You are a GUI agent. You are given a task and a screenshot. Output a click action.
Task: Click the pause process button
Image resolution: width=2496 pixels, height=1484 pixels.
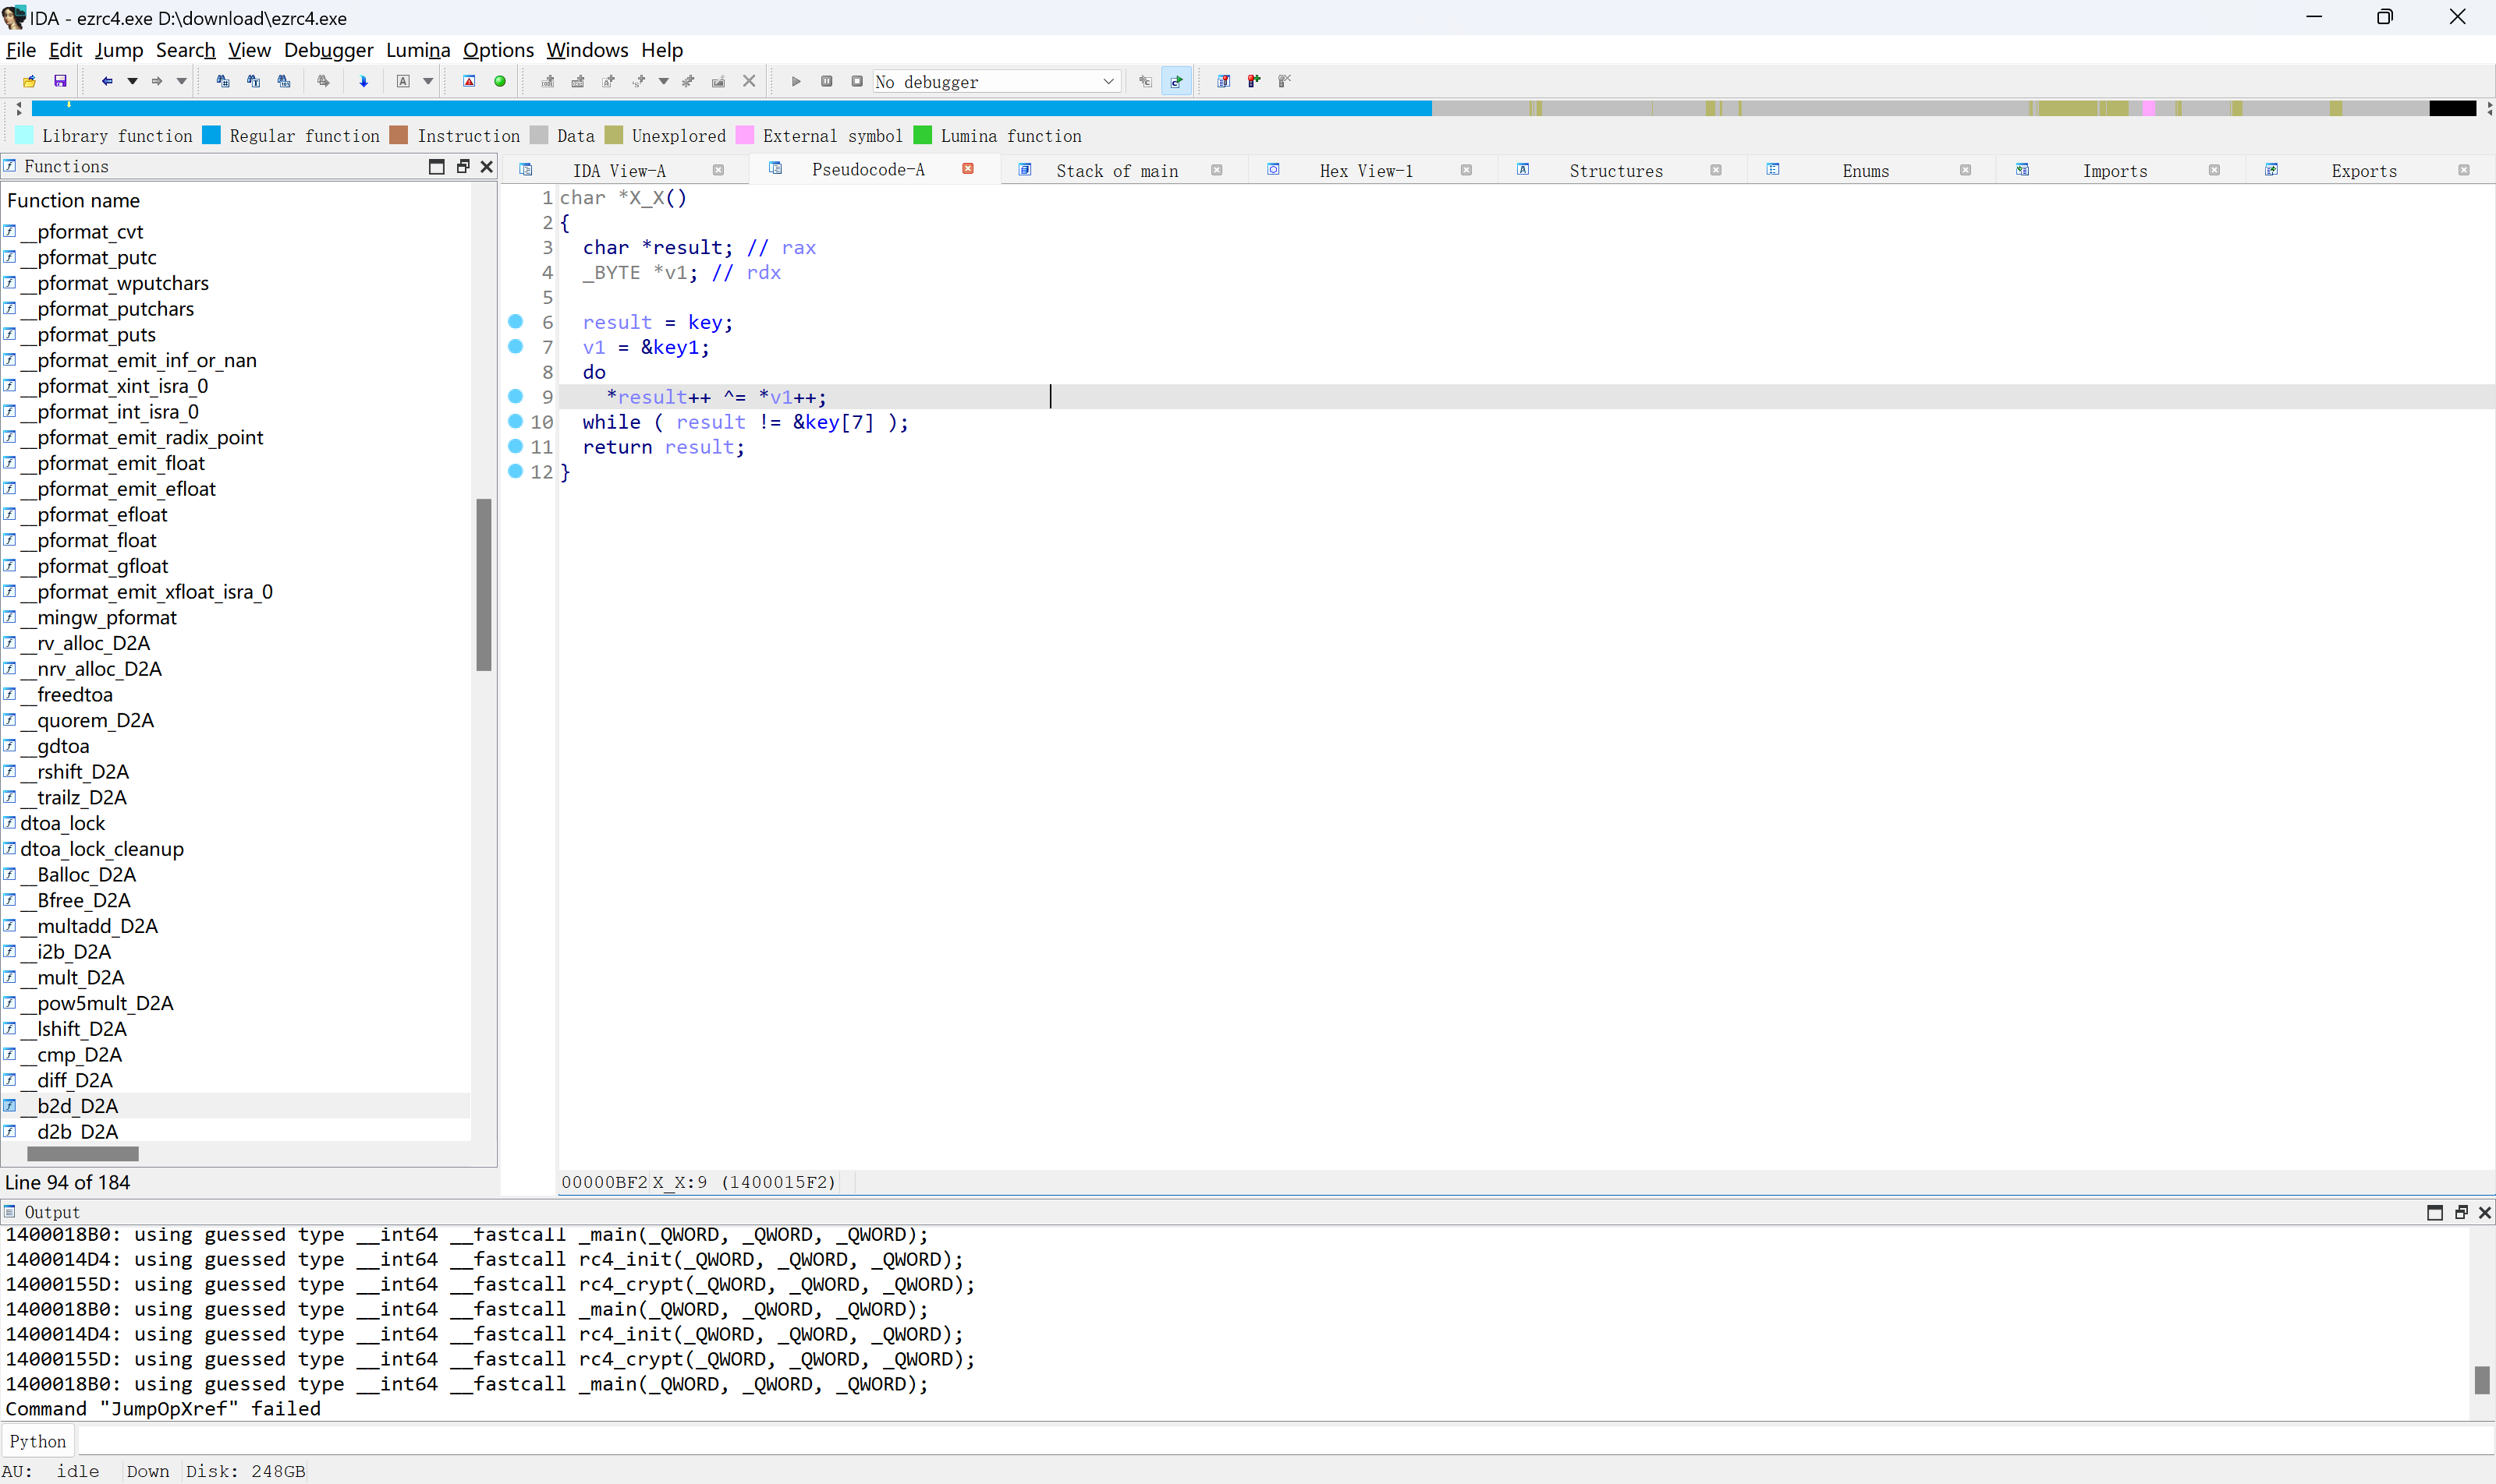827,81
